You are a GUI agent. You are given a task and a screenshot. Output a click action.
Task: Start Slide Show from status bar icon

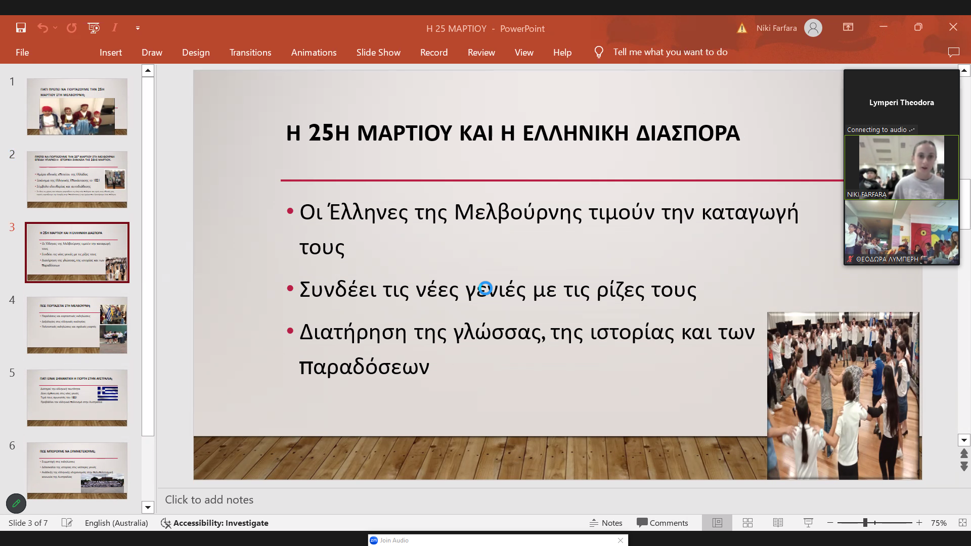[x=808, y=523]
